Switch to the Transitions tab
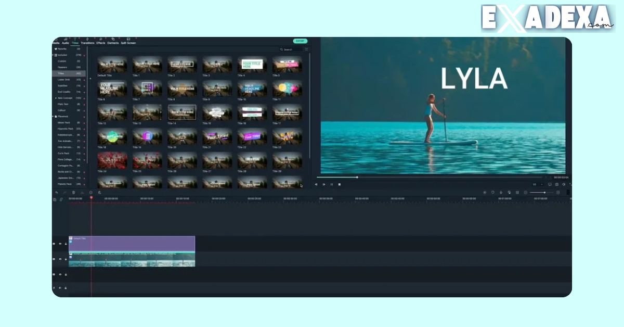Viewport: 624px width, 327px height. click(87, 43)
